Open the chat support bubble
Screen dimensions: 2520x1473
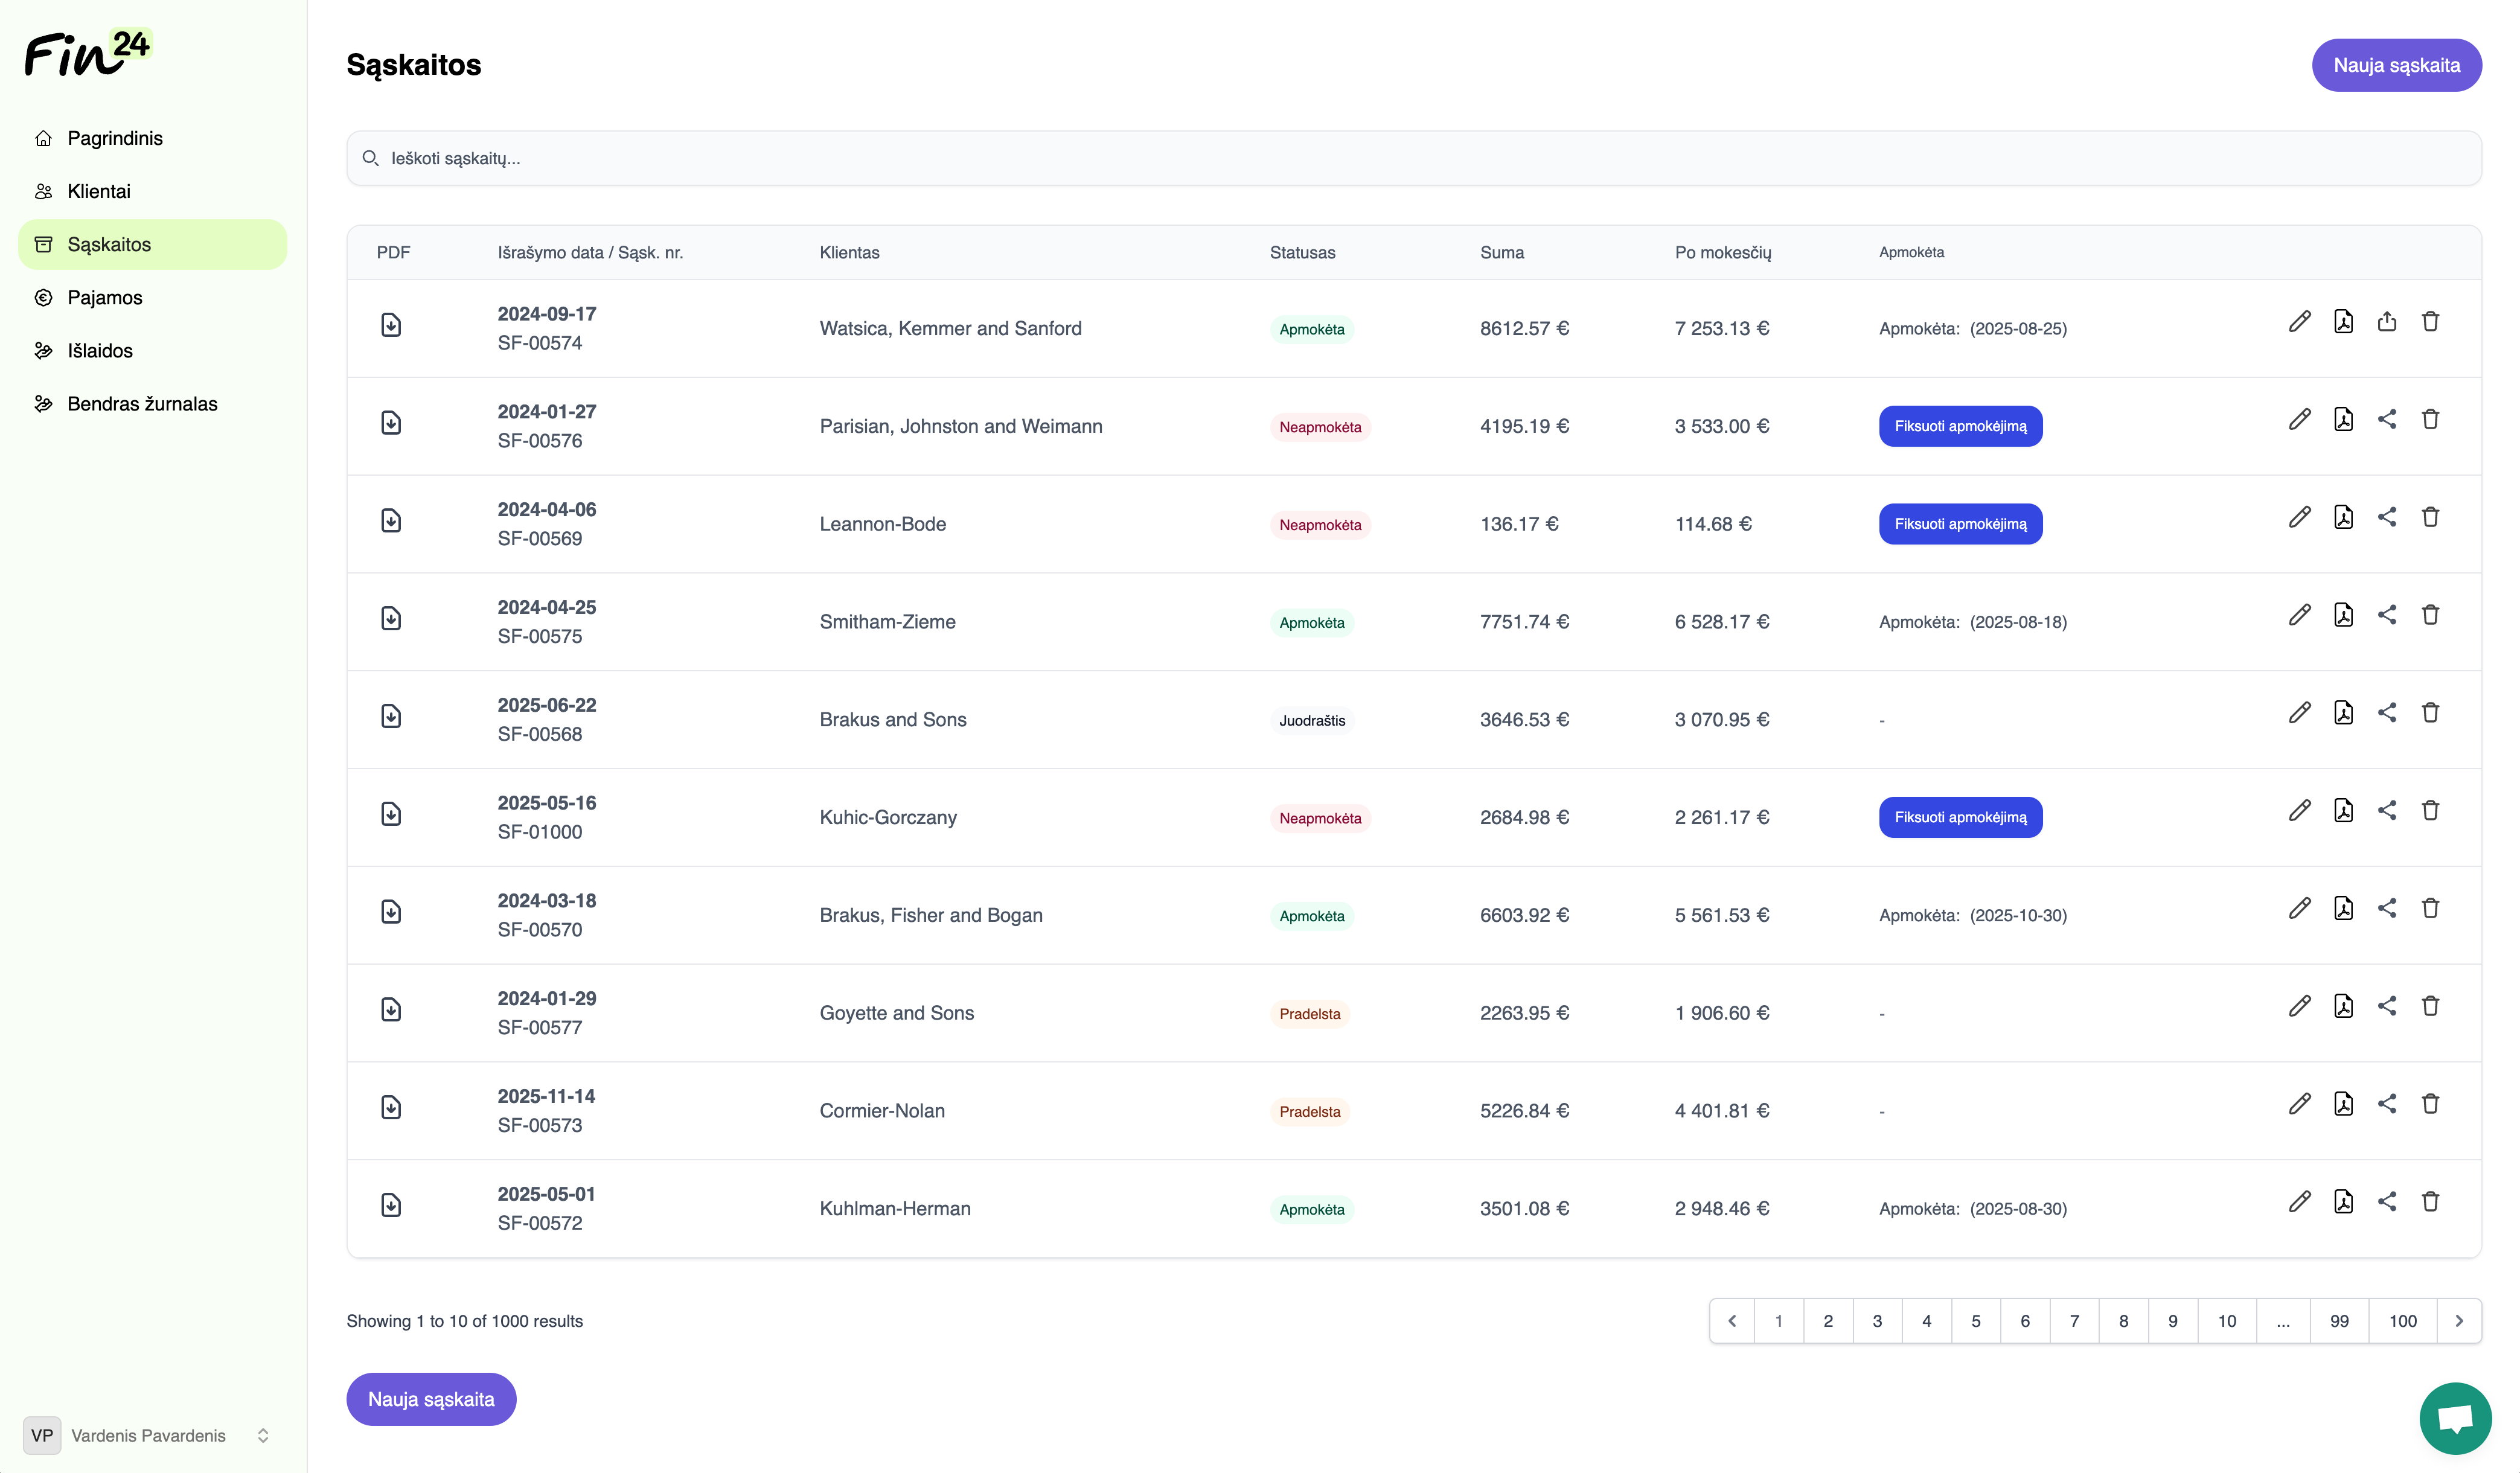click(2454, 1418)
